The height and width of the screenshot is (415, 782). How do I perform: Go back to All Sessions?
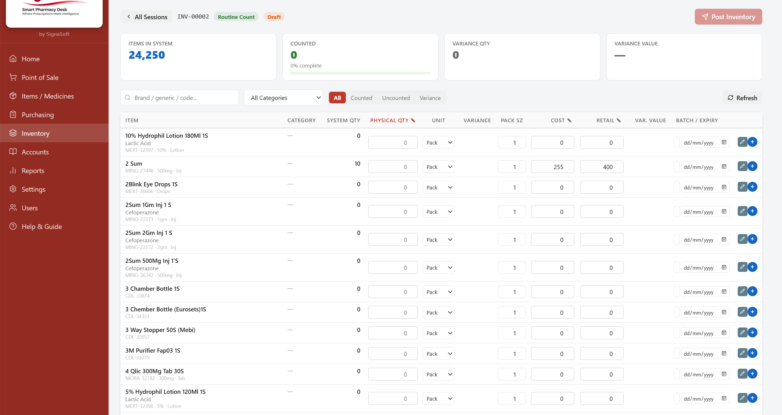coord(147,17)
